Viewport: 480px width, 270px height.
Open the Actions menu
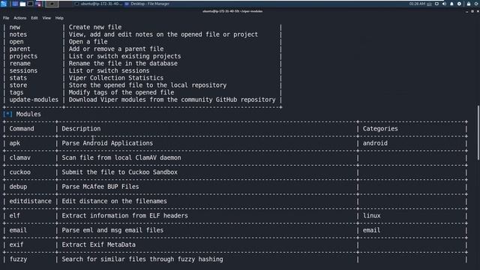20,18
